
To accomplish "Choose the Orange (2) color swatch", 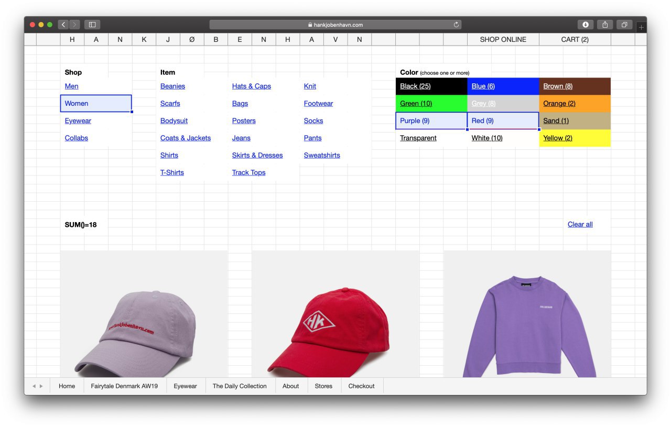I will point(575,103).
